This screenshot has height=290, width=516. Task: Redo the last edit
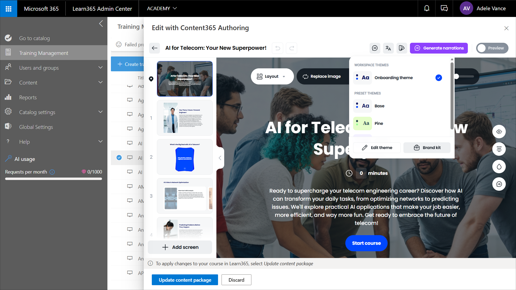tap(292, 48)
